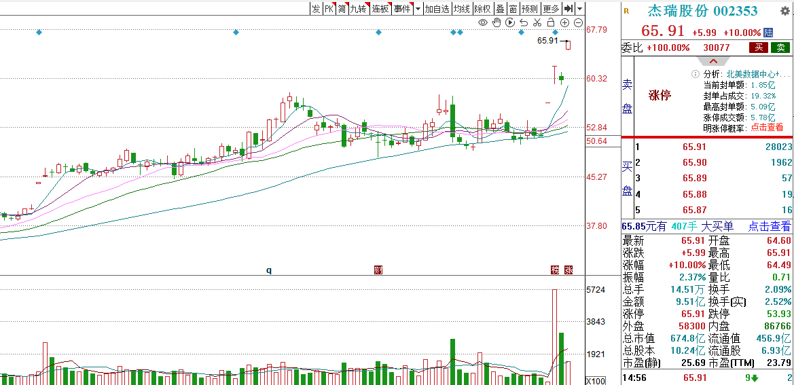Click buy level 3 price 65.89
Viewport: 794px width, 385px height.
pyautogui.click(x=694, y=178)
